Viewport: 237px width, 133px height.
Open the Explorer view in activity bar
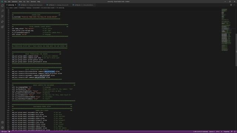click(3, 6)
